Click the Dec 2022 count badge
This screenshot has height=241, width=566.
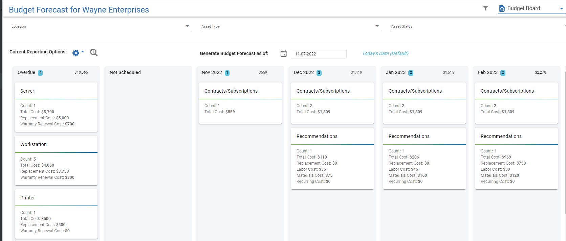point(319,73)
